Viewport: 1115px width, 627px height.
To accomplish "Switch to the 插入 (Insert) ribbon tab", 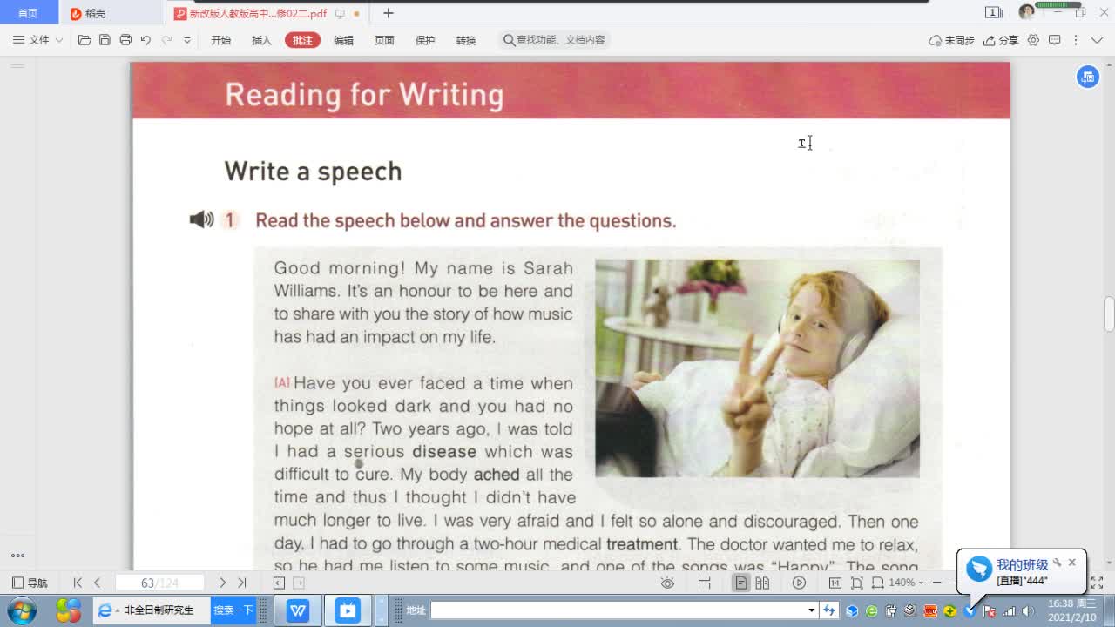I will pos(261,40).
